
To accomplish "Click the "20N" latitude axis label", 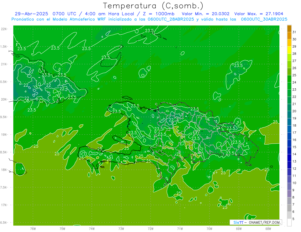I will 4,99.
